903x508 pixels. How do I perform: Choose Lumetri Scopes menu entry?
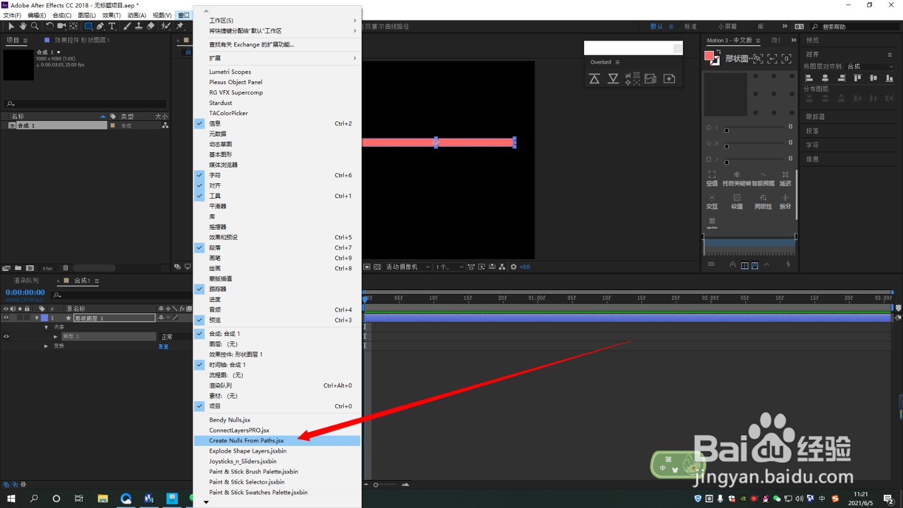point(277,72)
